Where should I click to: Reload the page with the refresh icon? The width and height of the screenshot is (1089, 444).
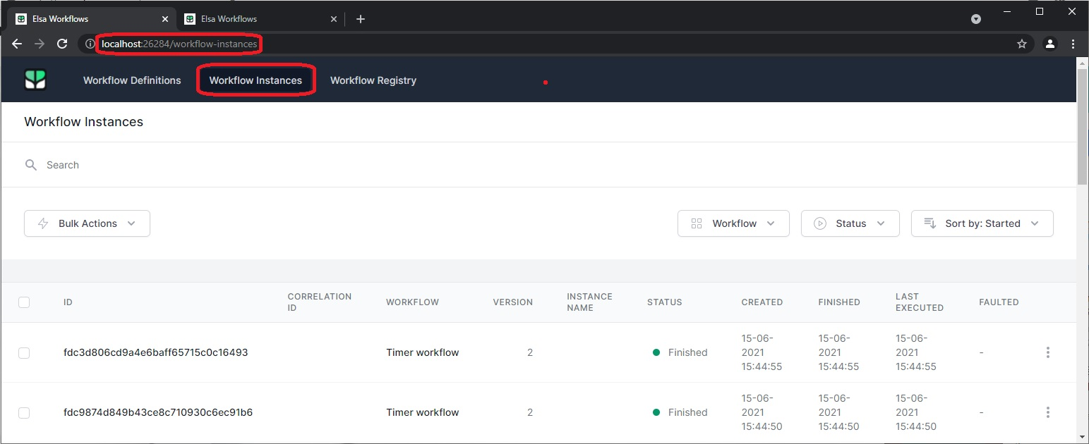(x=62, y=44)
